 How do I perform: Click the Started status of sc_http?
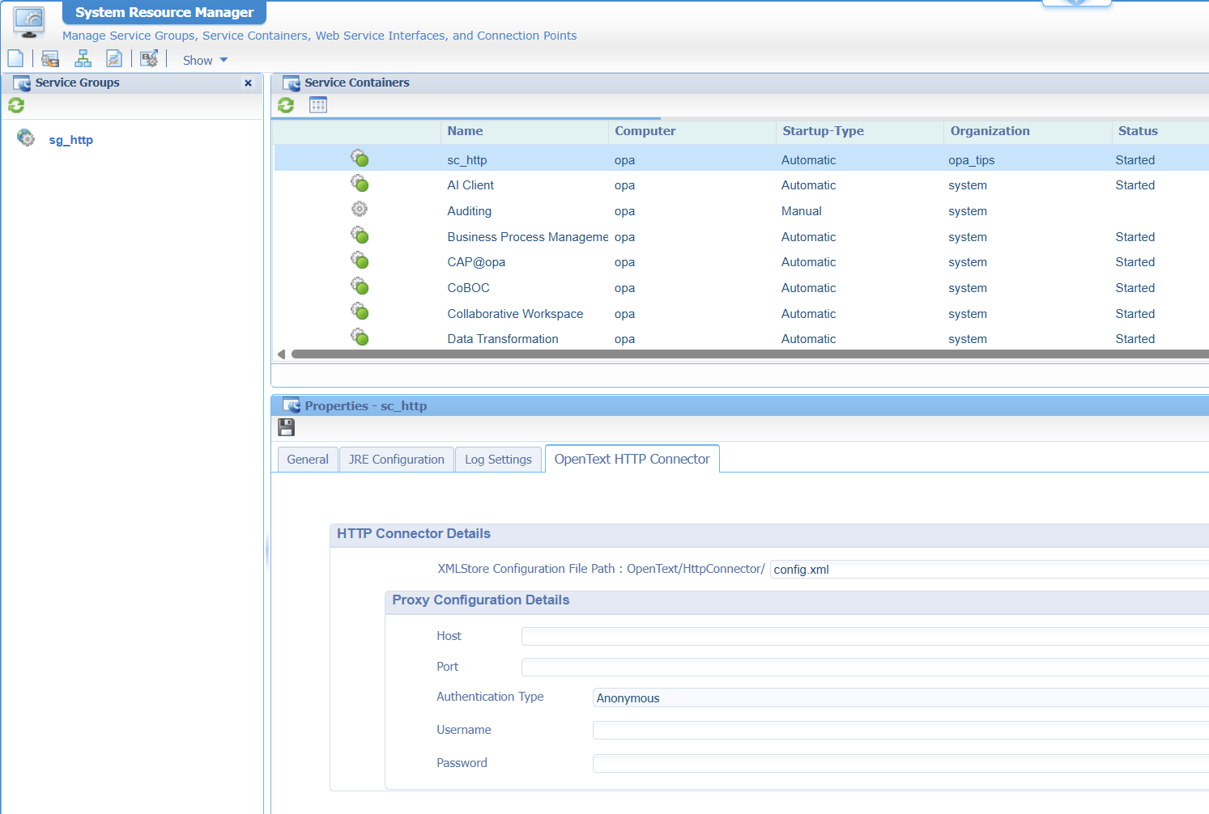tap(1135, 160)
